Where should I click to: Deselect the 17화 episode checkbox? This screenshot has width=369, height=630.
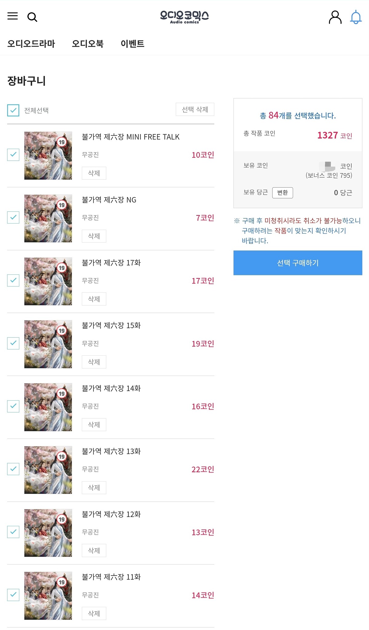pos(13,280)
